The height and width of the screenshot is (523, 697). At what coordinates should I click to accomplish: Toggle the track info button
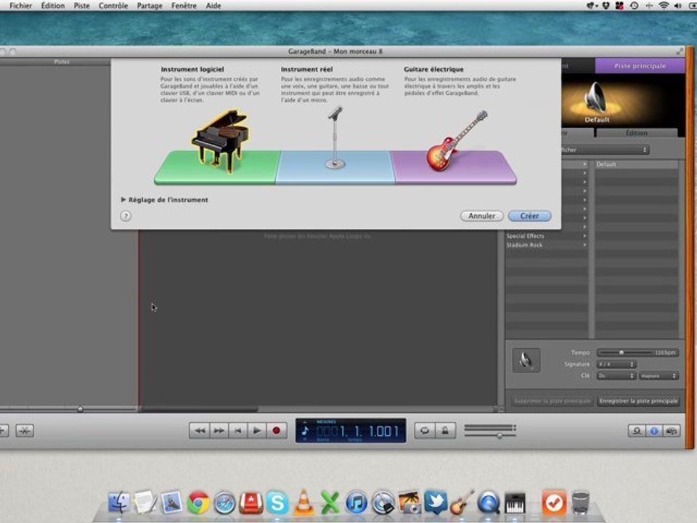pyautogui.click(x=654, y=431)
